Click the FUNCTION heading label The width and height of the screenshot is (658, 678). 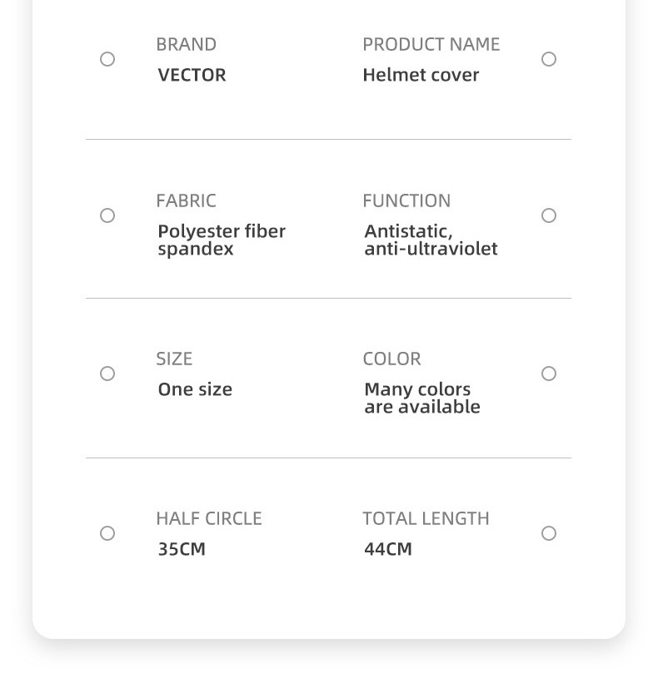[406, 200]
